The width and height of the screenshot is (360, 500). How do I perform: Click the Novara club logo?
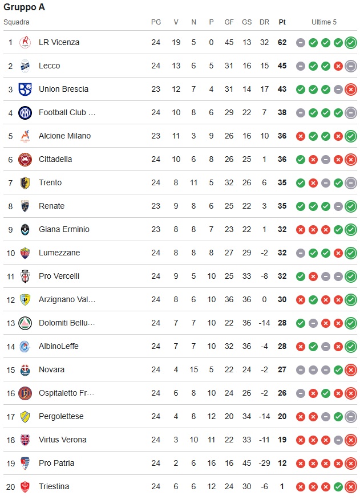tap(25, 369)
